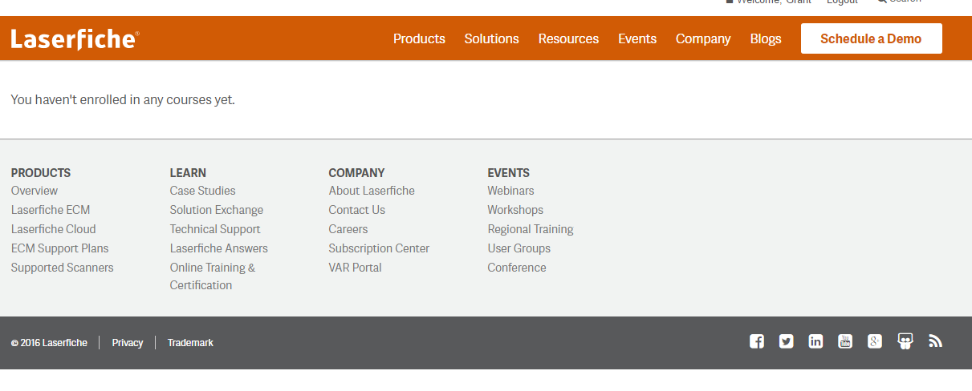Open the Workshops link

515,210
